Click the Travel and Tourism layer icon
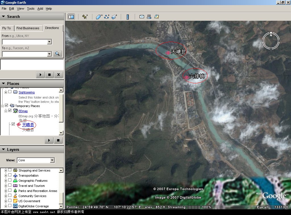291x215 pixels. coord(15,185)
